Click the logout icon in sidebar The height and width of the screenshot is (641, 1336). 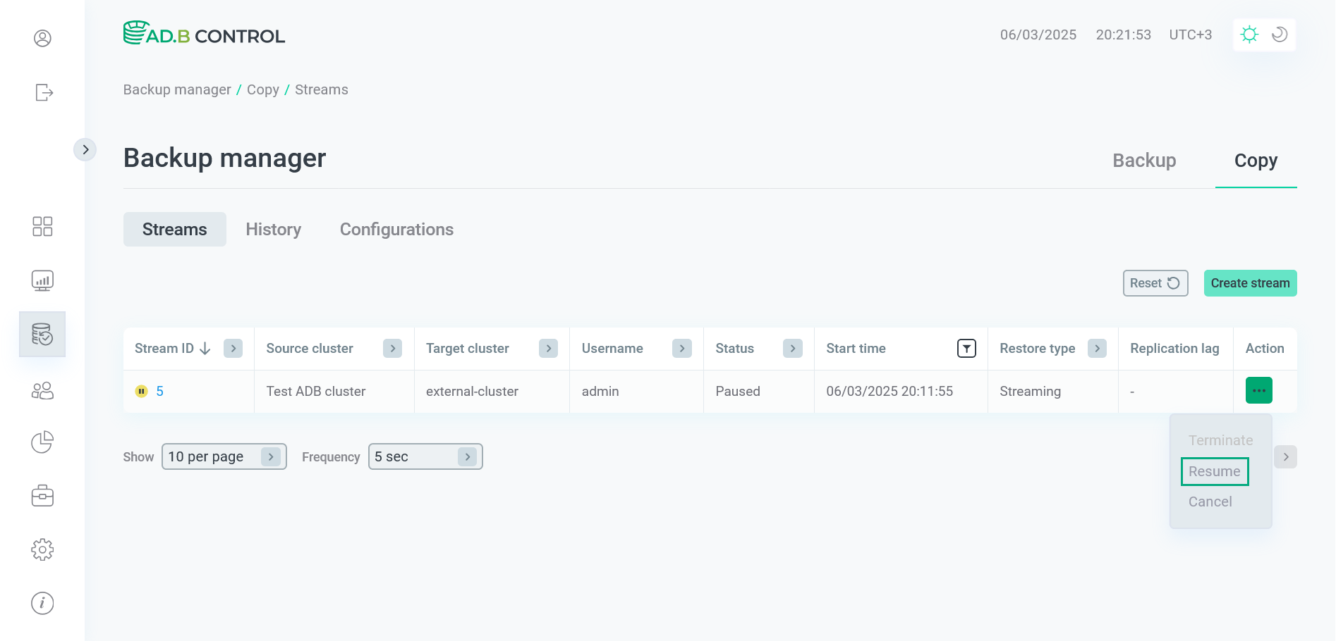pyautogui.click(x=44, y=92)
